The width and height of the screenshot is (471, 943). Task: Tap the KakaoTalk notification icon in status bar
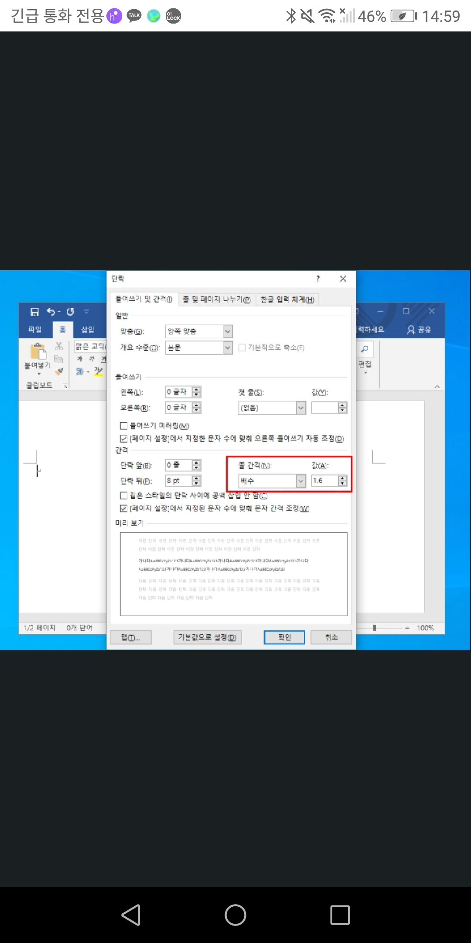pyautogui.click(x=134, y=16)
